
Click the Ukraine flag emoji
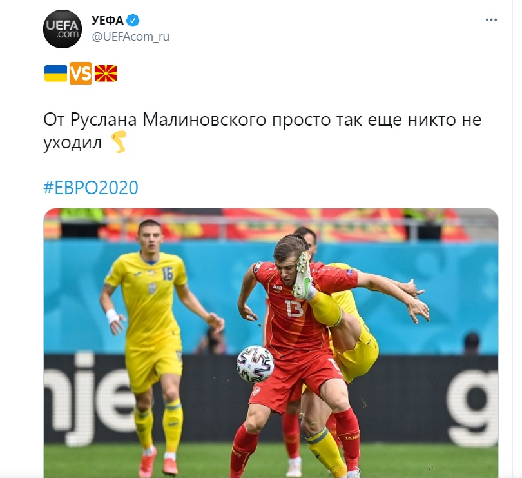55,74
